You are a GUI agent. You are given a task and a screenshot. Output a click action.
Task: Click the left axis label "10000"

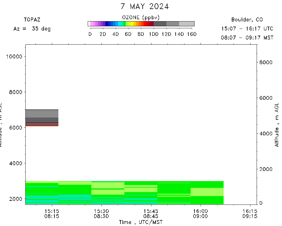click(x=14, y=56)
